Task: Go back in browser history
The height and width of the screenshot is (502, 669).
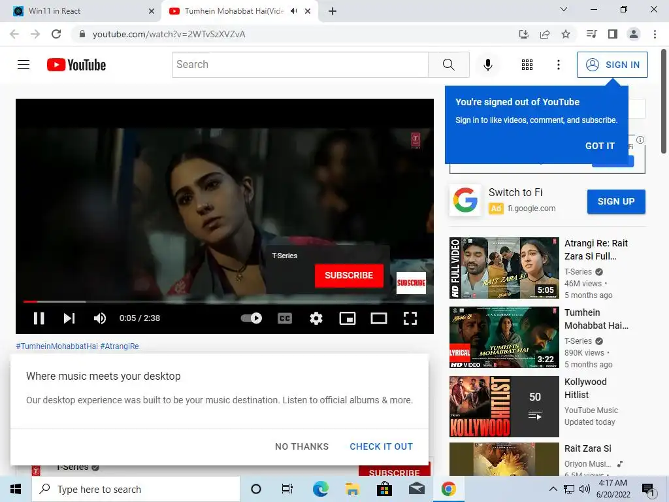Action: point(14,34)
